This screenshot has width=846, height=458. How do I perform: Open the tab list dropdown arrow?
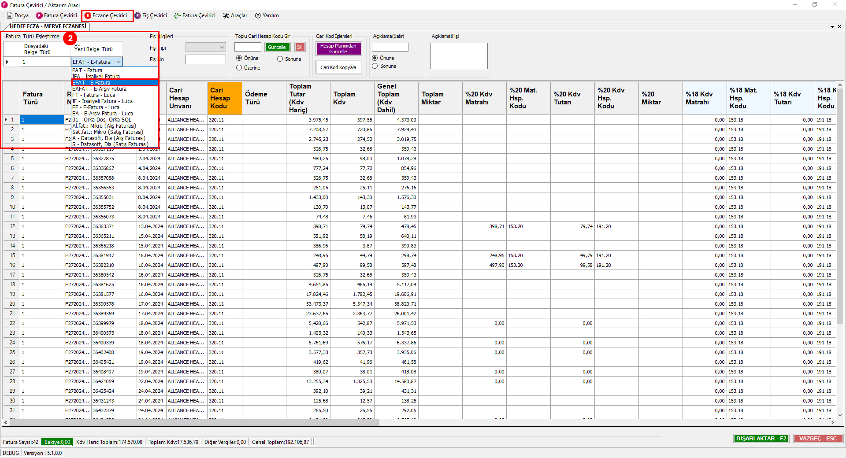pos(832,26)
